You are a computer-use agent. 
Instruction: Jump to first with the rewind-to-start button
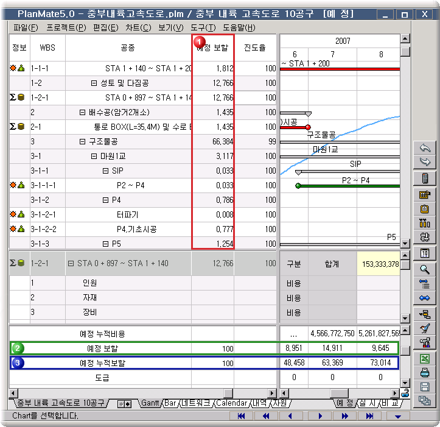pyautogui.click(x=241, y=416)
